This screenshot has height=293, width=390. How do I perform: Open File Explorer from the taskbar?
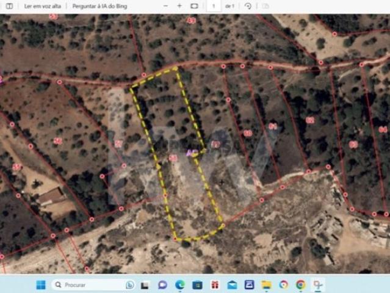pos(266,284)
